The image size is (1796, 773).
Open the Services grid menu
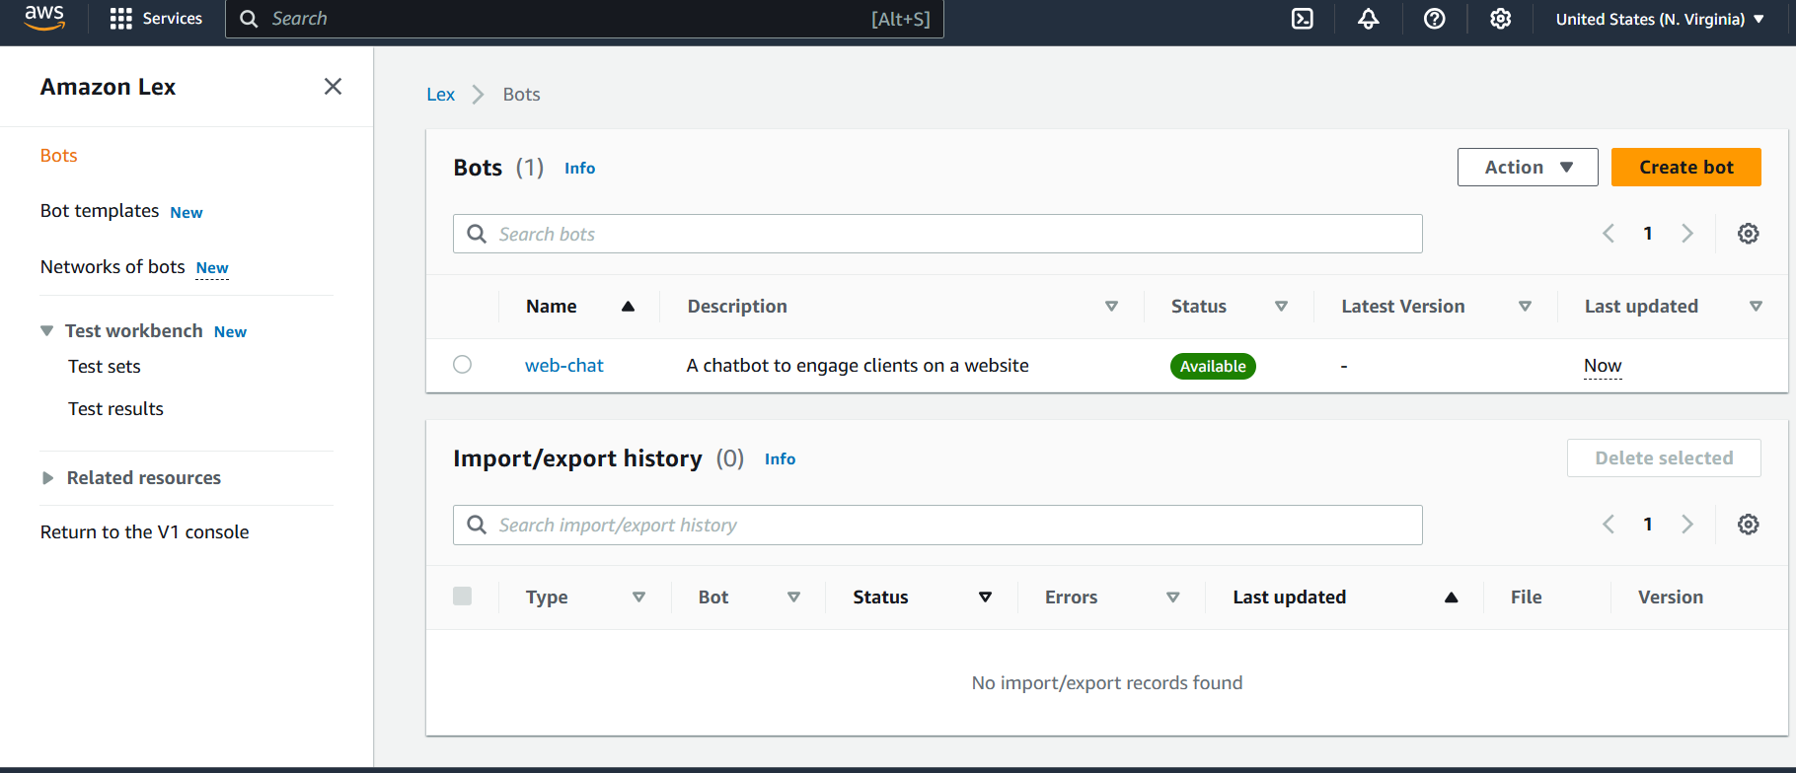coord(156,19)
